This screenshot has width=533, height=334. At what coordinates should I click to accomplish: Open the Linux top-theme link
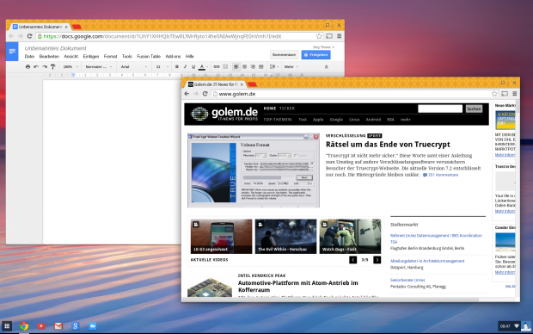(x=354, y=120)
